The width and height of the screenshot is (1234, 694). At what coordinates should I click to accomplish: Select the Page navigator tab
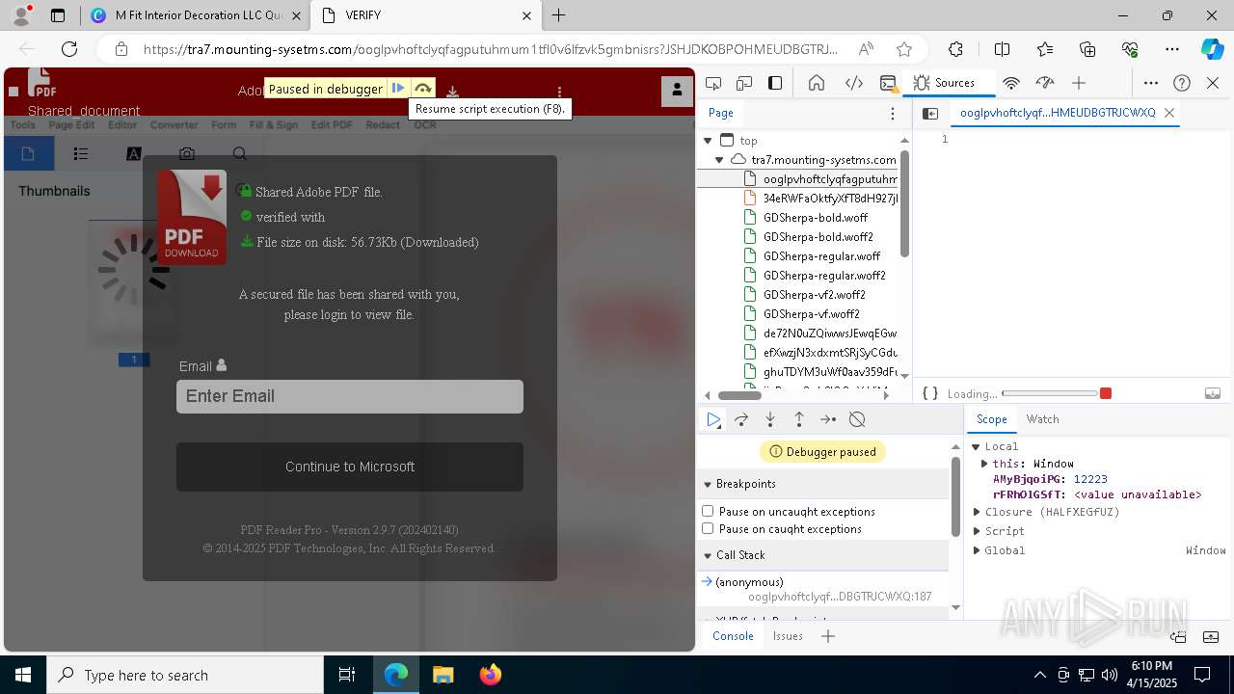(721, 113)
